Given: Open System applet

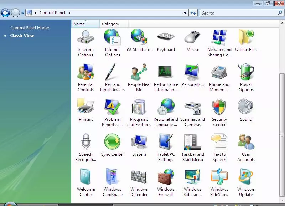Looking at the screenshot, I should tap(139, 145).
